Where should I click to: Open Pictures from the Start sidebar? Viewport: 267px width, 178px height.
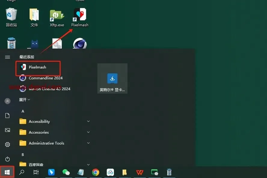pyautogui.click(x=8, y=130)
